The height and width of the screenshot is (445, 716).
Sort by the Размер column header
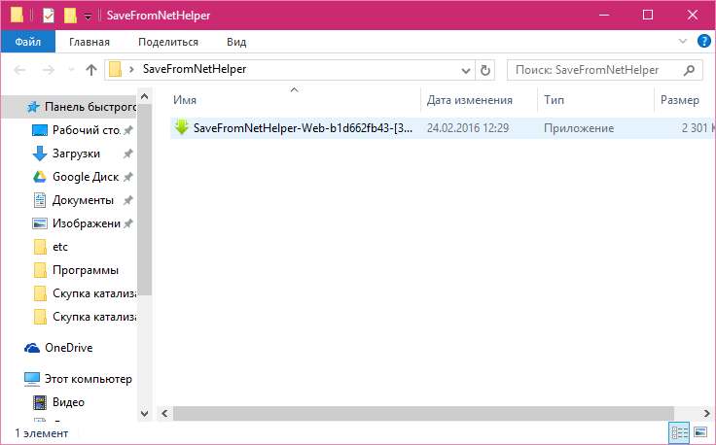[x=680, y=100]
